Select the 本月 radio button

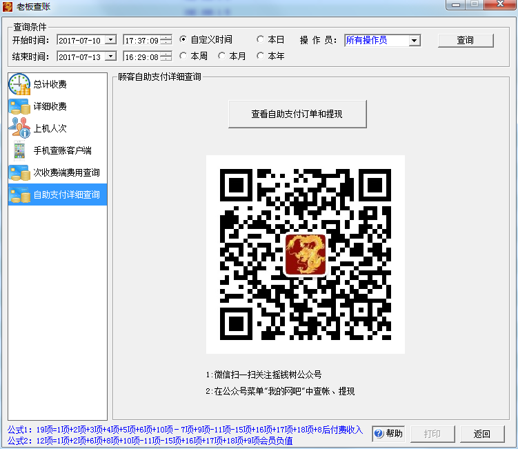(221, 56)
